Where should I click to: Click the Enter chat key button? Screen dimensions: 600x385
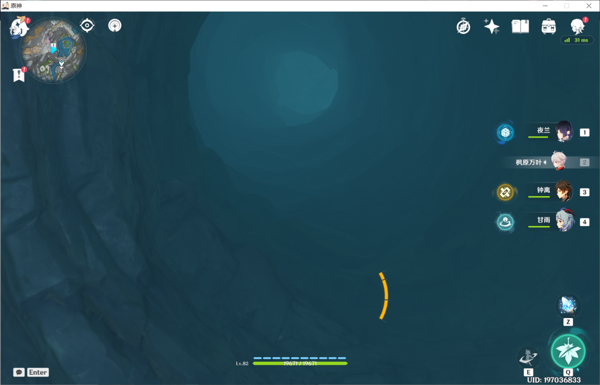(38, 372)
